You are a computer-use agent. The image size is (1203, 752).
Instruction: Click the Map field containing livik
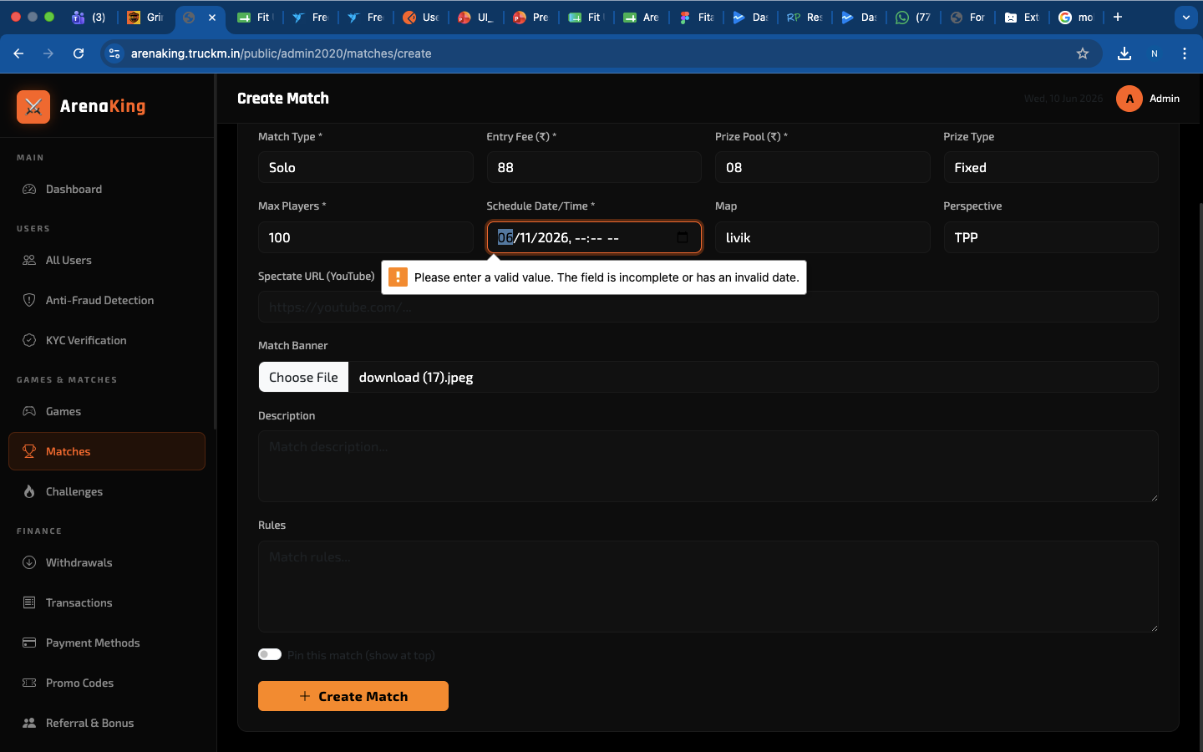pyautogui.click(x=822, y=237)
